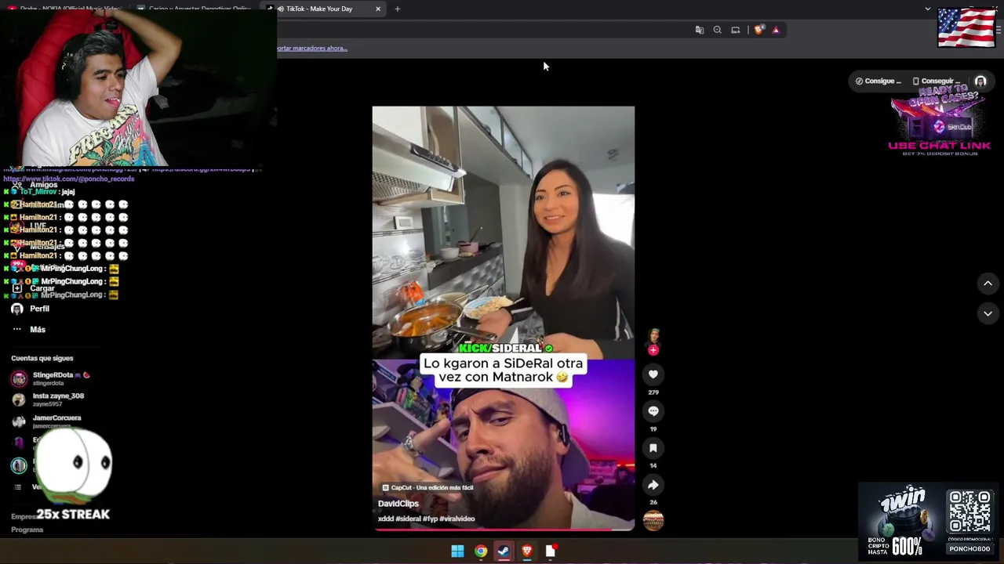Click the CapCut - Una edición más fácil tag
This screenshot has width=1004, height=564.
[x=427, y=487]
